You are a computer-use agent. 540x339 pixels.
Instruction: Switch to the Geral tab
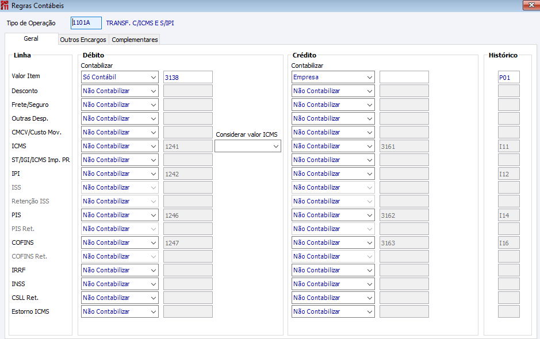click(x=31, y=38)
